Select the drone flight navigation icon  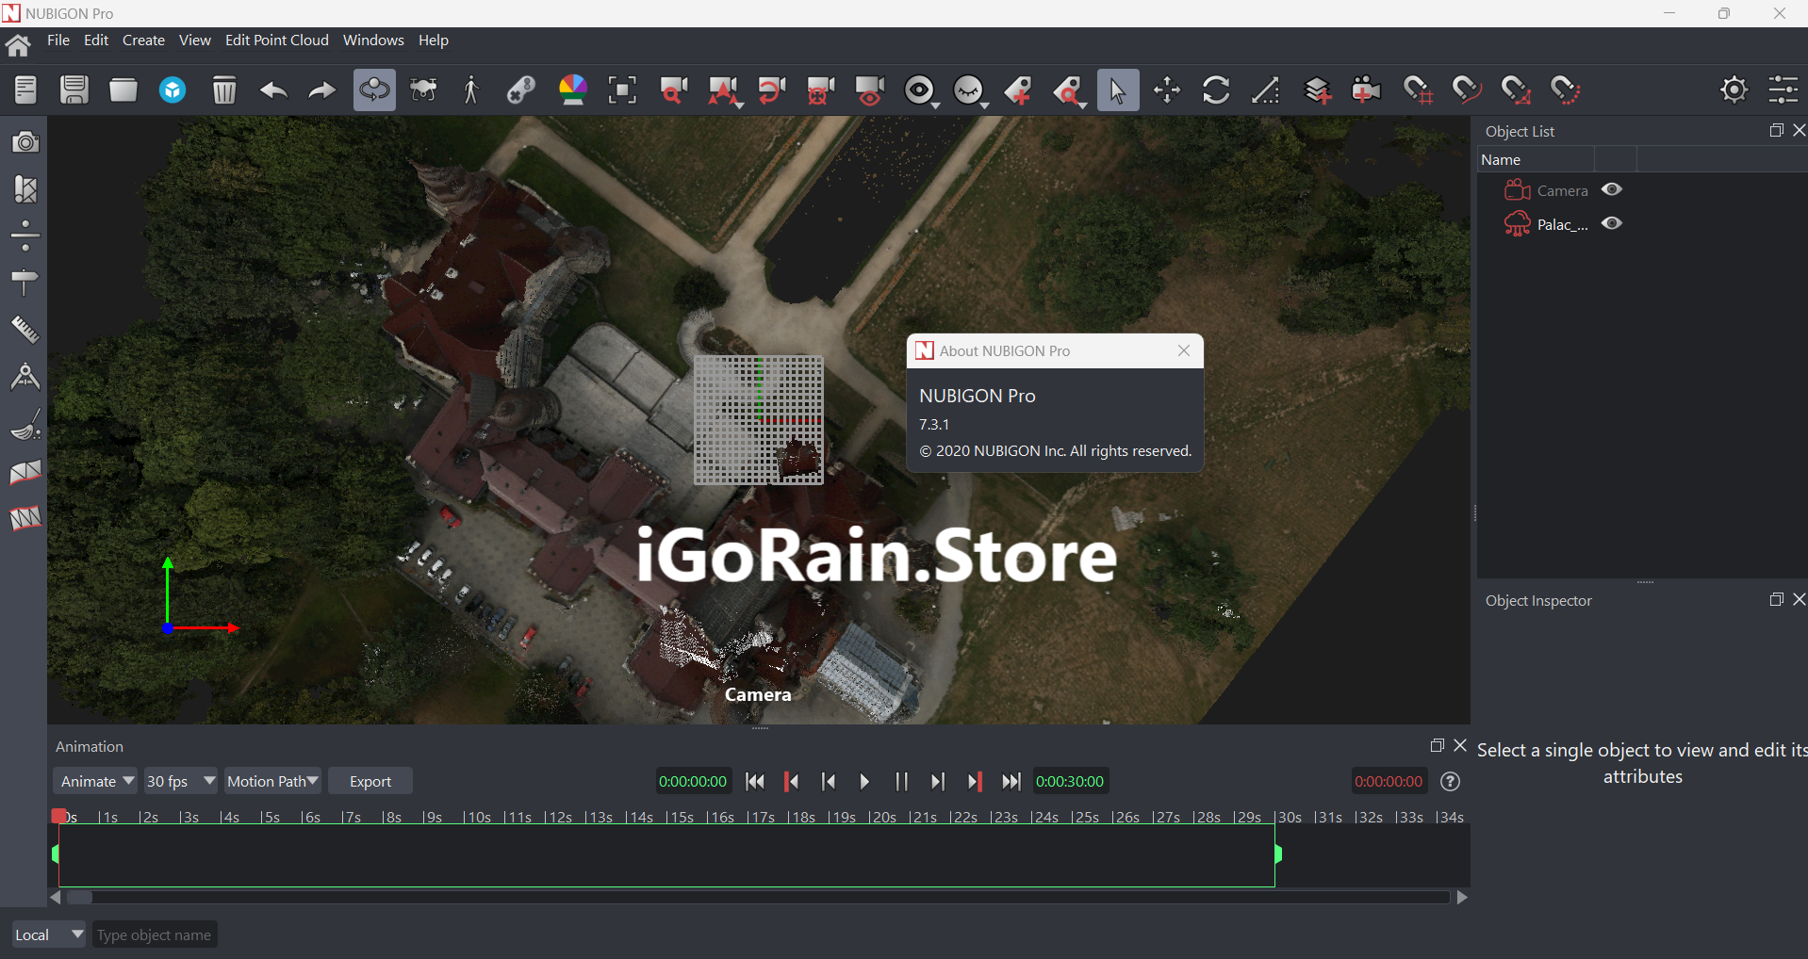pyautogui.click(x=422, y=89)
